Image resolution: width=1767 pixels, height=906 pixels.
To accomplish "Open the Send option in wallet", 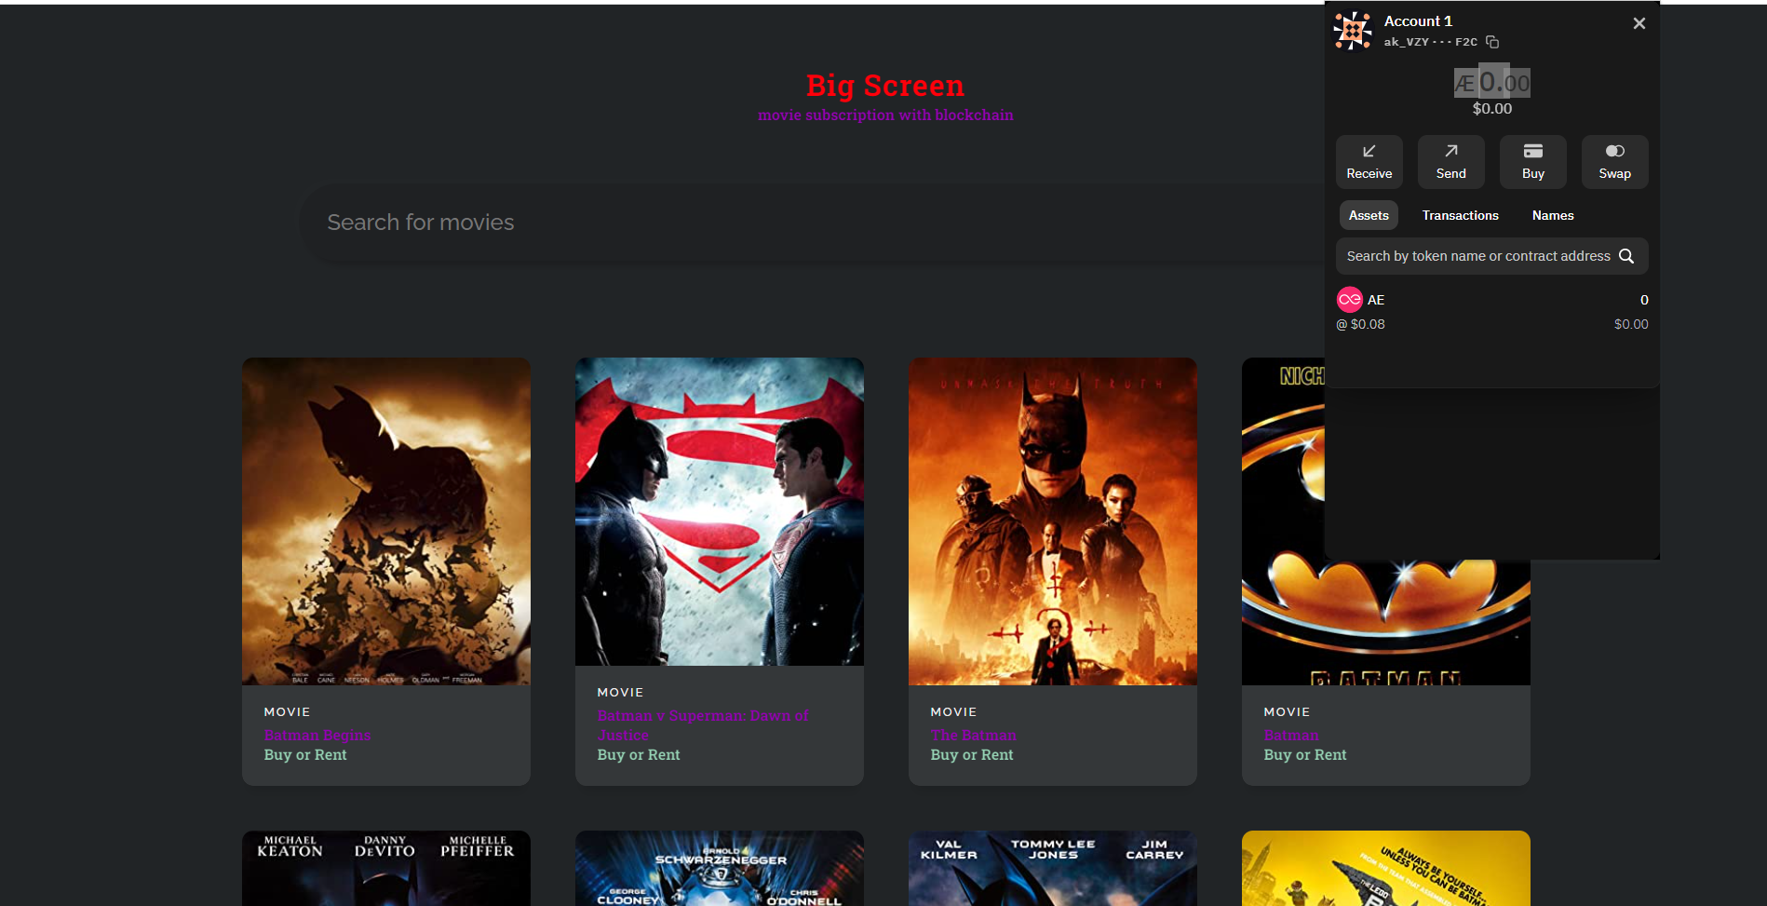I will point(1451,162).
